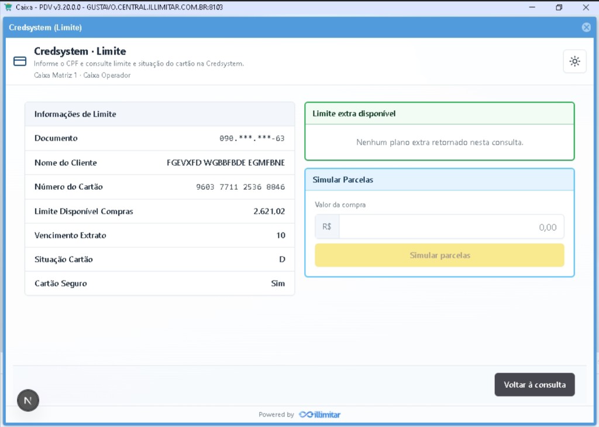Open the round N badge
Viewport: 599px width, 427px height.
(x=28, y=401)
